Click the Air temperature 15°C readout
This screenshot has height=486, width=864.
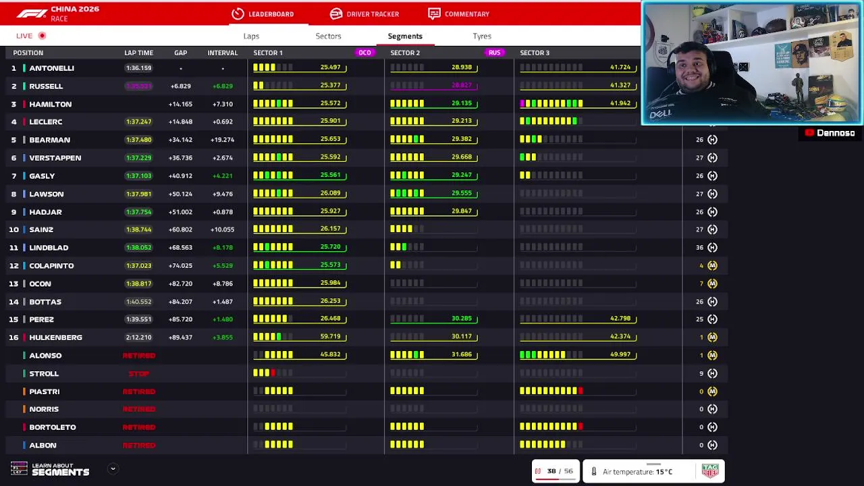638,472
